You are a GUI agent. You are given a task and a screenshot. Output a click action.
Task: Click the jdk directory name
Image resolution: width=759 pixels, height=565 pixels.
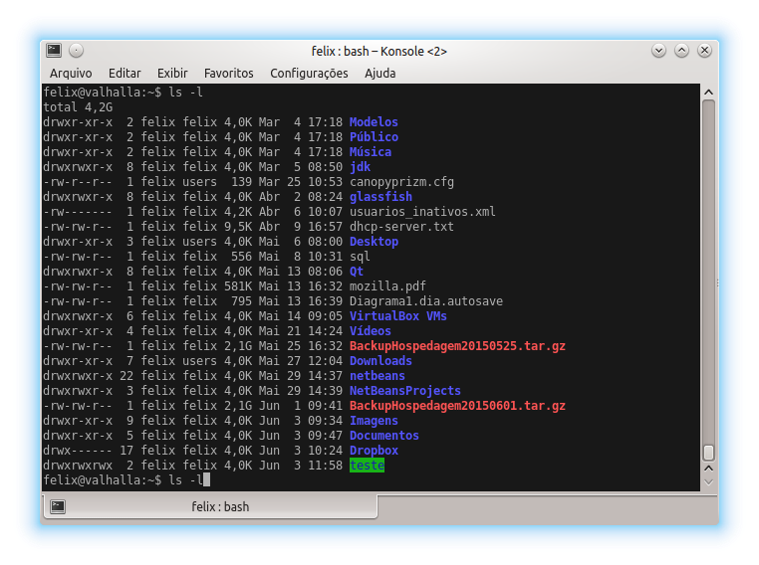tap(361, 167)
